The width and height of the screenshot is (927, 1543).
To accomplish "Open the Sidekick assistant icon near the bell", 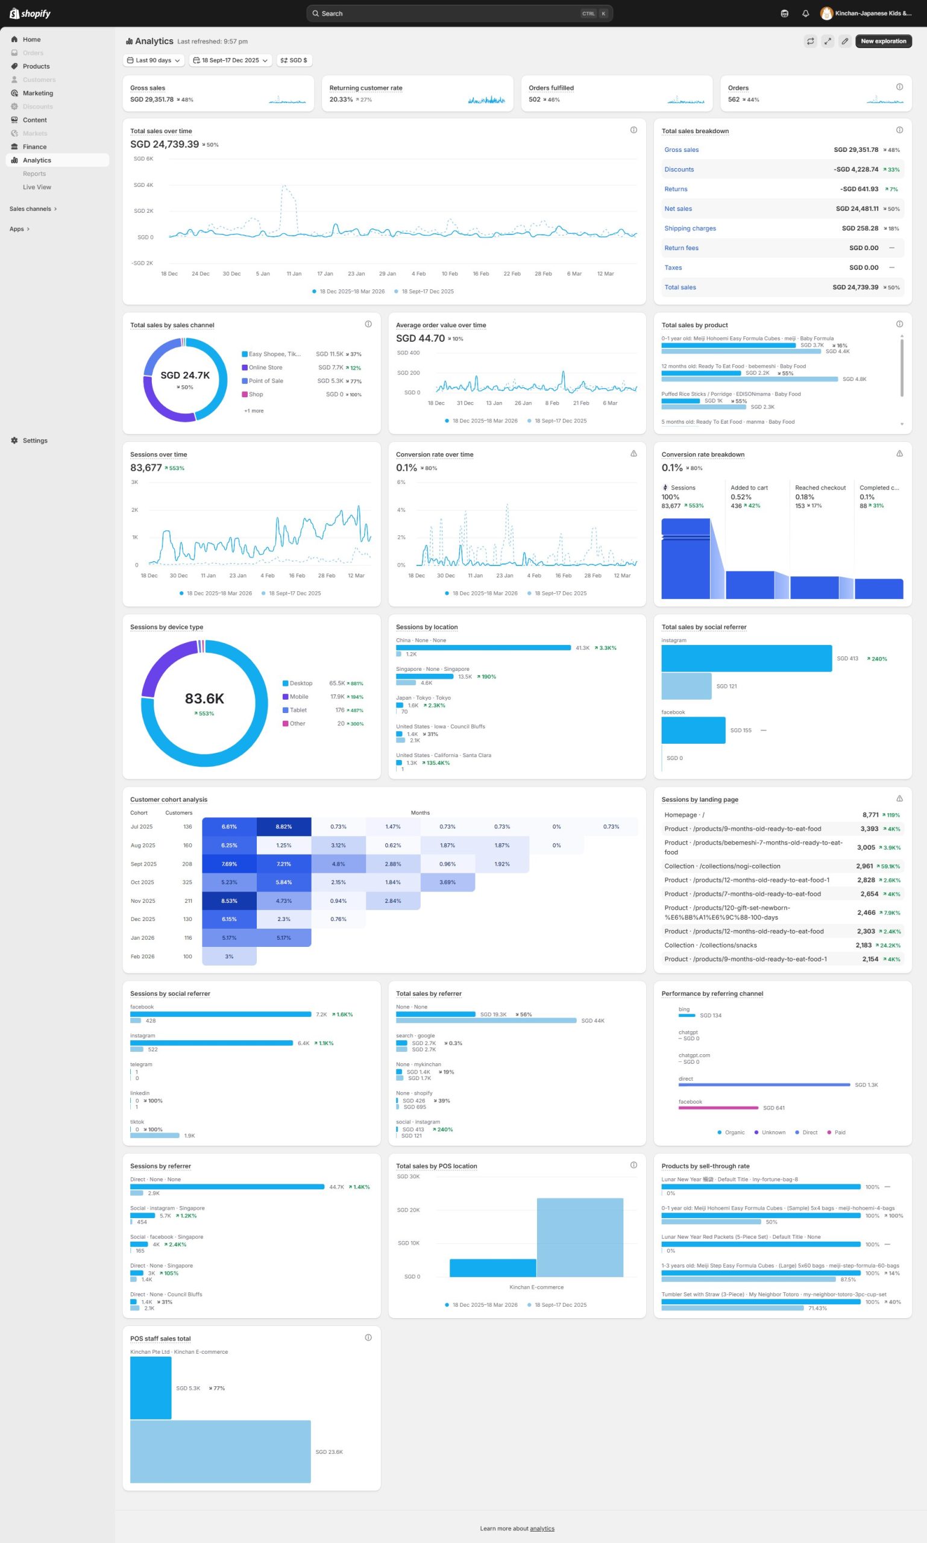I will (x=785, y=14).
